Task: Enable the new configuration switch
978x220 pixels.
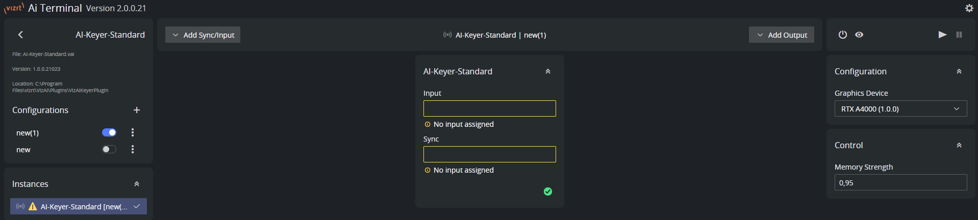Action: [x=109, y=149]
